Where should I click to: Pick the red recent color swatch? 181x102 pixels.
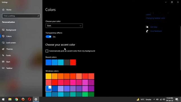coord(73,62)
